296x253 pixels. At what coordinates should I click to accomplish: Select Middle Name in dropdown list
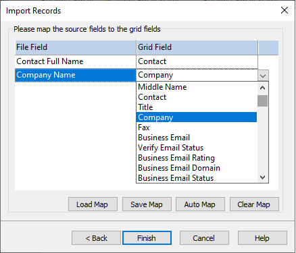click(x=197, y=87)
